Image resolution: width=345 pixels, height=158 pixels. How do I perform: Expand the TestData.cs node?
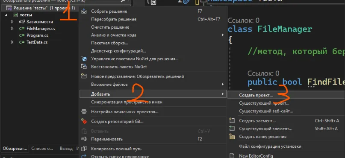[12, 42]
